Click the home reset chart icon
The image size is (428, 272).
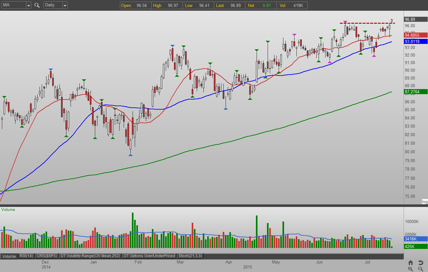click(411, 263)
